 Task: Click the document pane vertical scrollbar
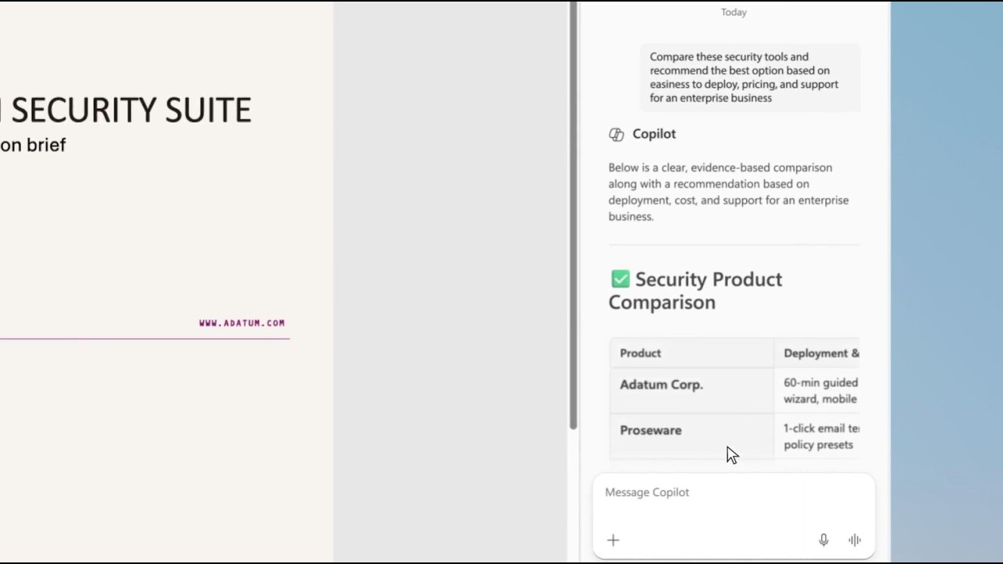pyautogui.click(x=573, y=215)
